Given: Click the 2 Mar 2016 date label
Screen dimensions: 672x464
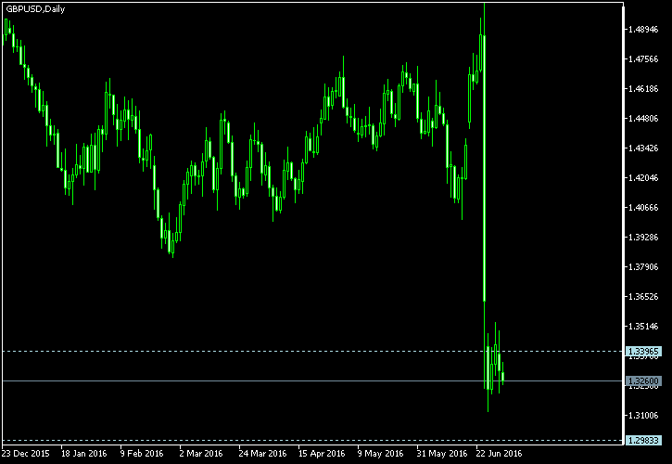Looking at the screenshot, I should tap(201, 454).
